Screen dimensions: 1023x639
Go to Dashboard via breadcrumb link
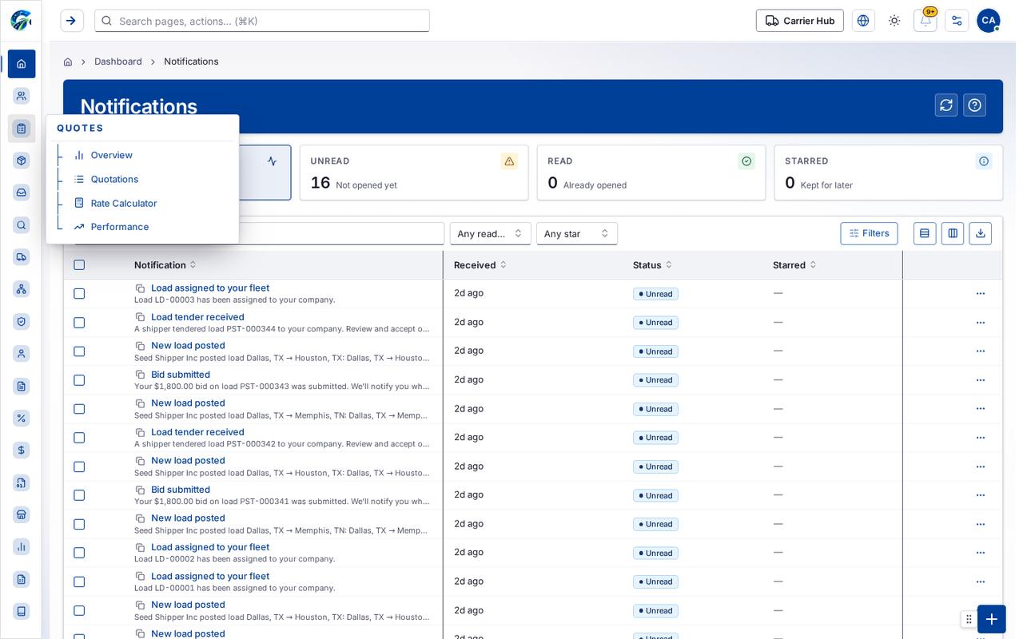coord(118,62)
